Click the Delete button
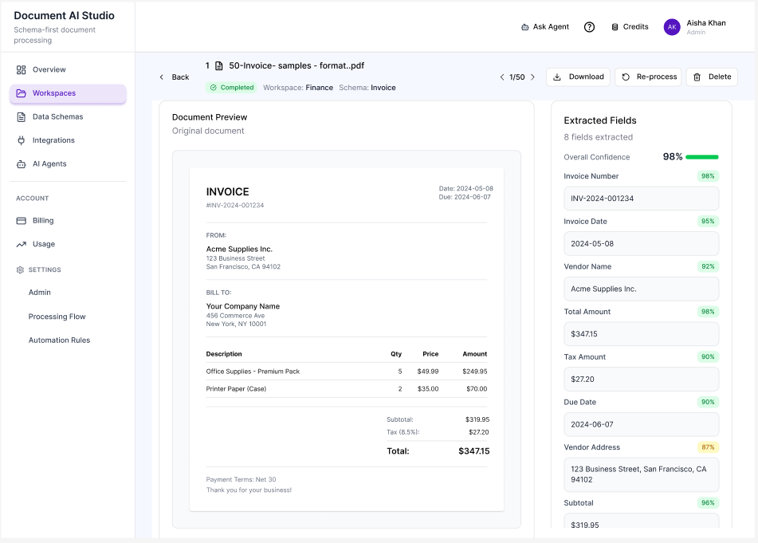 pyautogui.click(x=712, y=77)
